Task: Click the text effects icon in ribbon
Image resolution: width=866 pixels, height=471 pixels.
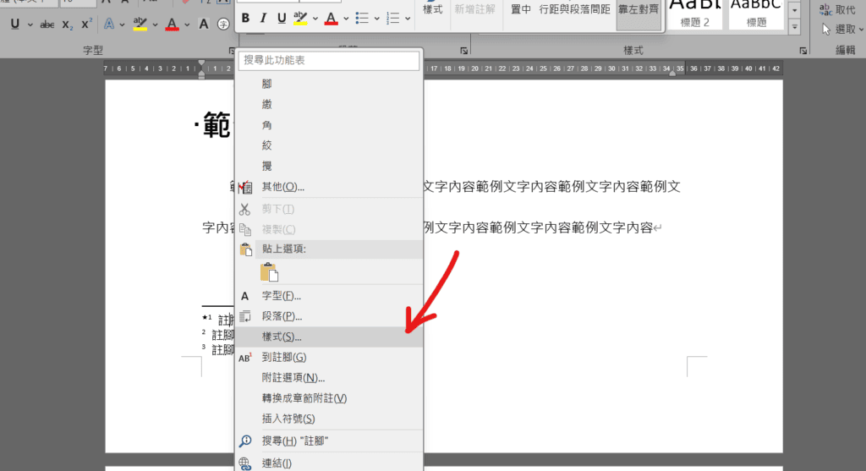Action: [109, 24]
